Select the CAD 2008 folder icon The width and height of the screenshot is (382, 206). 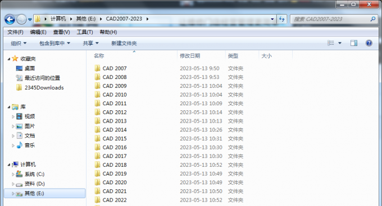click(x=97, y=77)
